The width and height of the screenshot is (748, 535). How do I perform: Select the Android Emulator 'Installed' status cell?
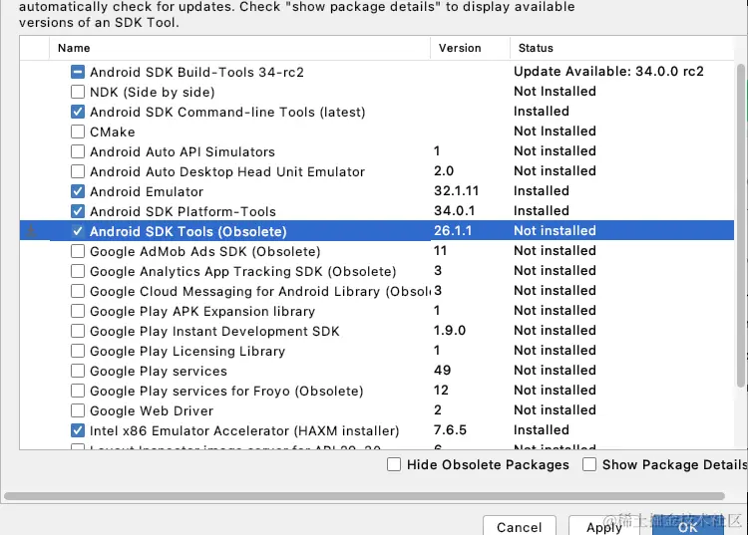(542, 191)
